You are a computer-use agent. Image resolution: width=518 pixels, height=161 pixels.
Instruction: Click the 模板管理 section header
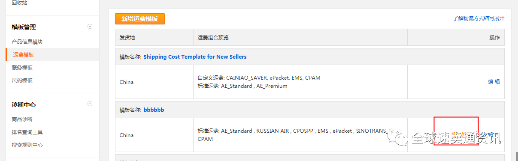[24, 27]
